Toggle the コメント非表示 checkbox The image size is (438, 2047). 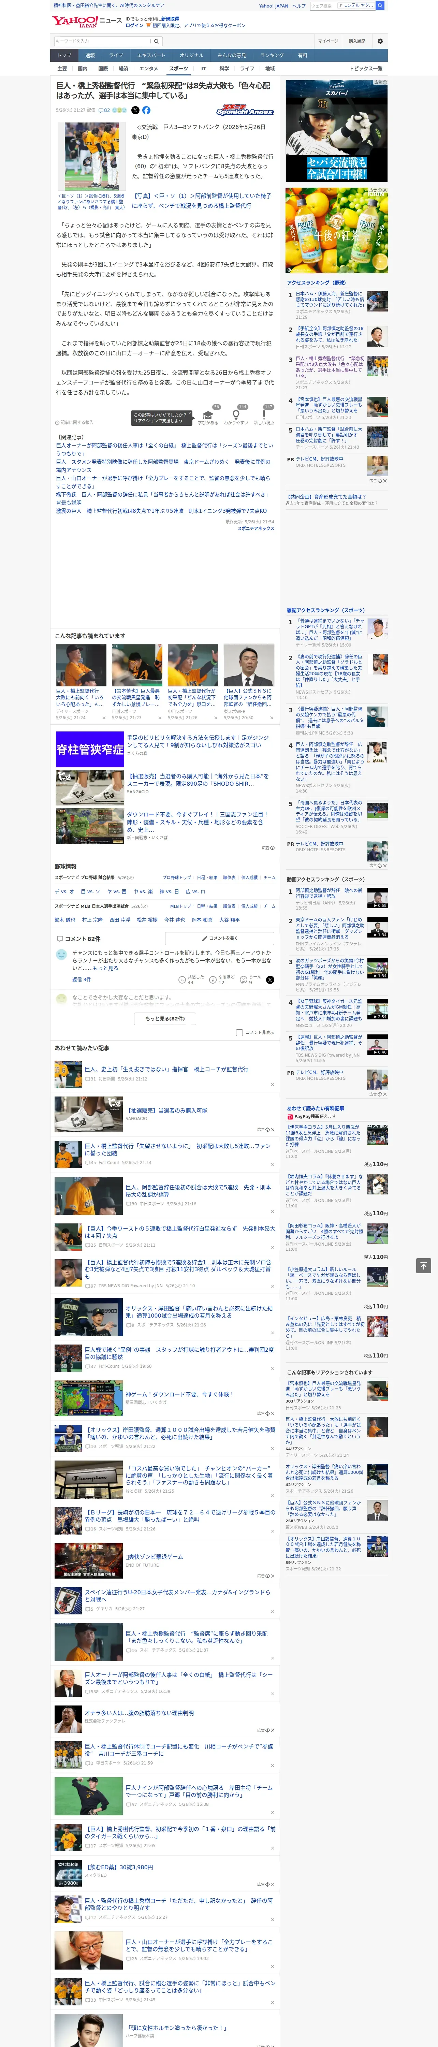pos(239,1032)
